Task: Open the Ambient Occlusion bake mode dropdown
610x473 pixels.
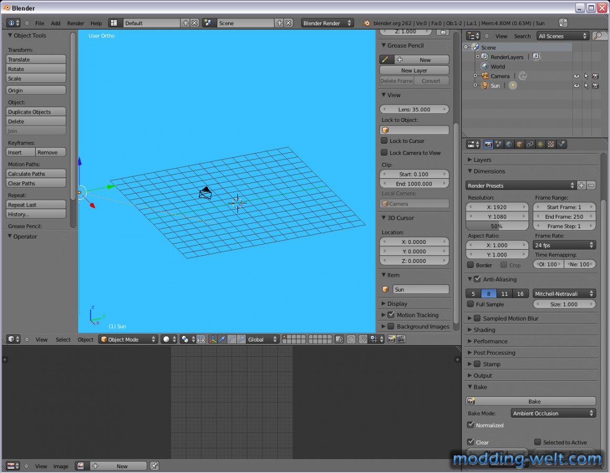Action: [553, 413]
